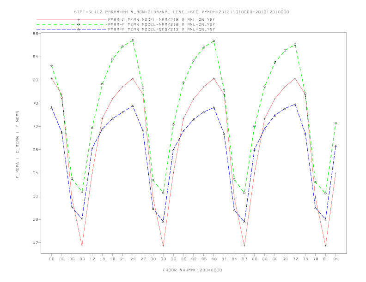Viewport: 366px width, 282px height.
Task: Click x-axis forecast hour label 18
Action: 112,259
